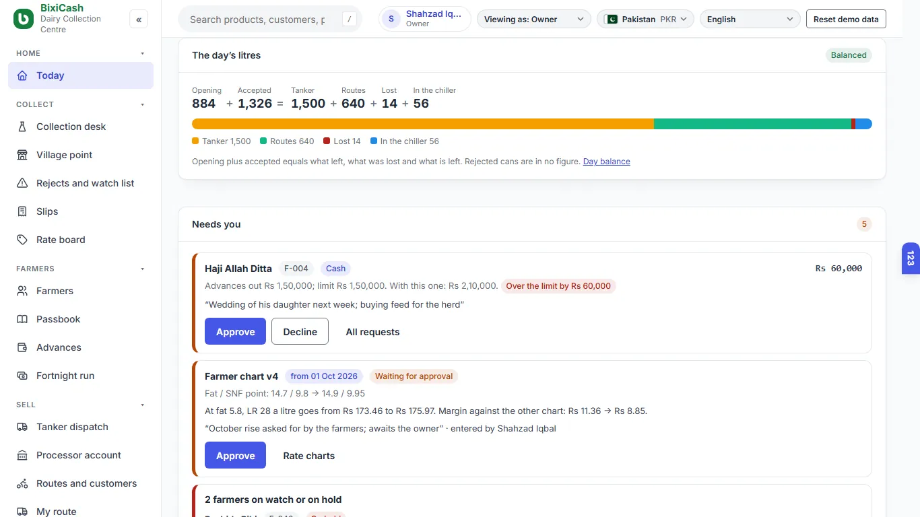Go to the Today menu item

(x=81, y=75)
